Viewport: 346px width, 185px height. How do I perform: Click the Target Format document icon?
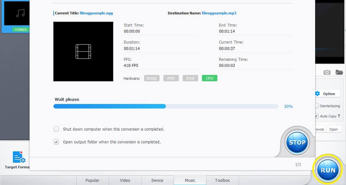point(18,157)
